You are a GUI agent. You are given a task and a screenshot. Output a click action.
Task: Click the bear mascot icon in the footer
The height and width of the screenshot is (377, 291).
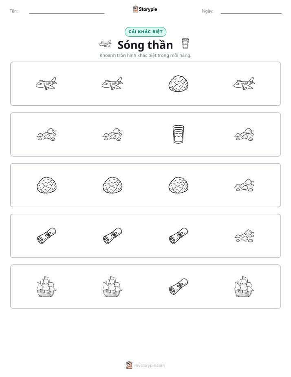point(129,365)
